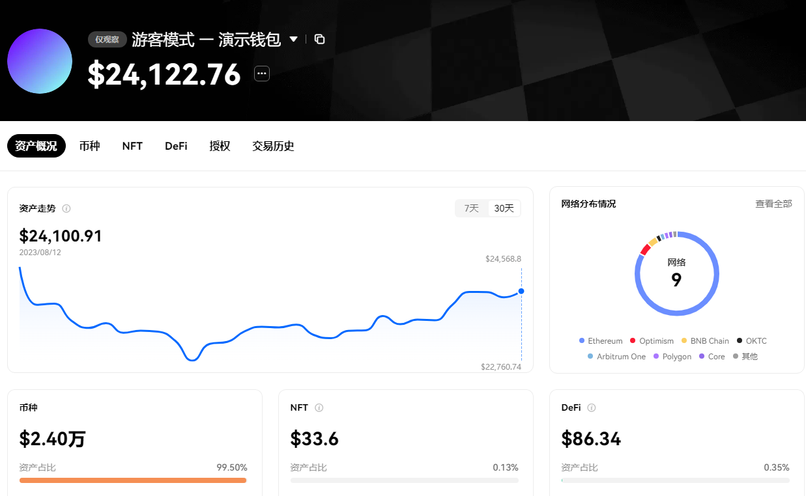The image size is (806, 496).
Task: Switch to the 币种 tab
Action: [x=89, y=146]
